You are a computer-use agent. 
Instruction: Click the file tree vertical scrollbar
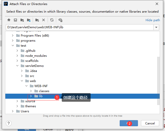pyautogui.click(x=158, y=81)
